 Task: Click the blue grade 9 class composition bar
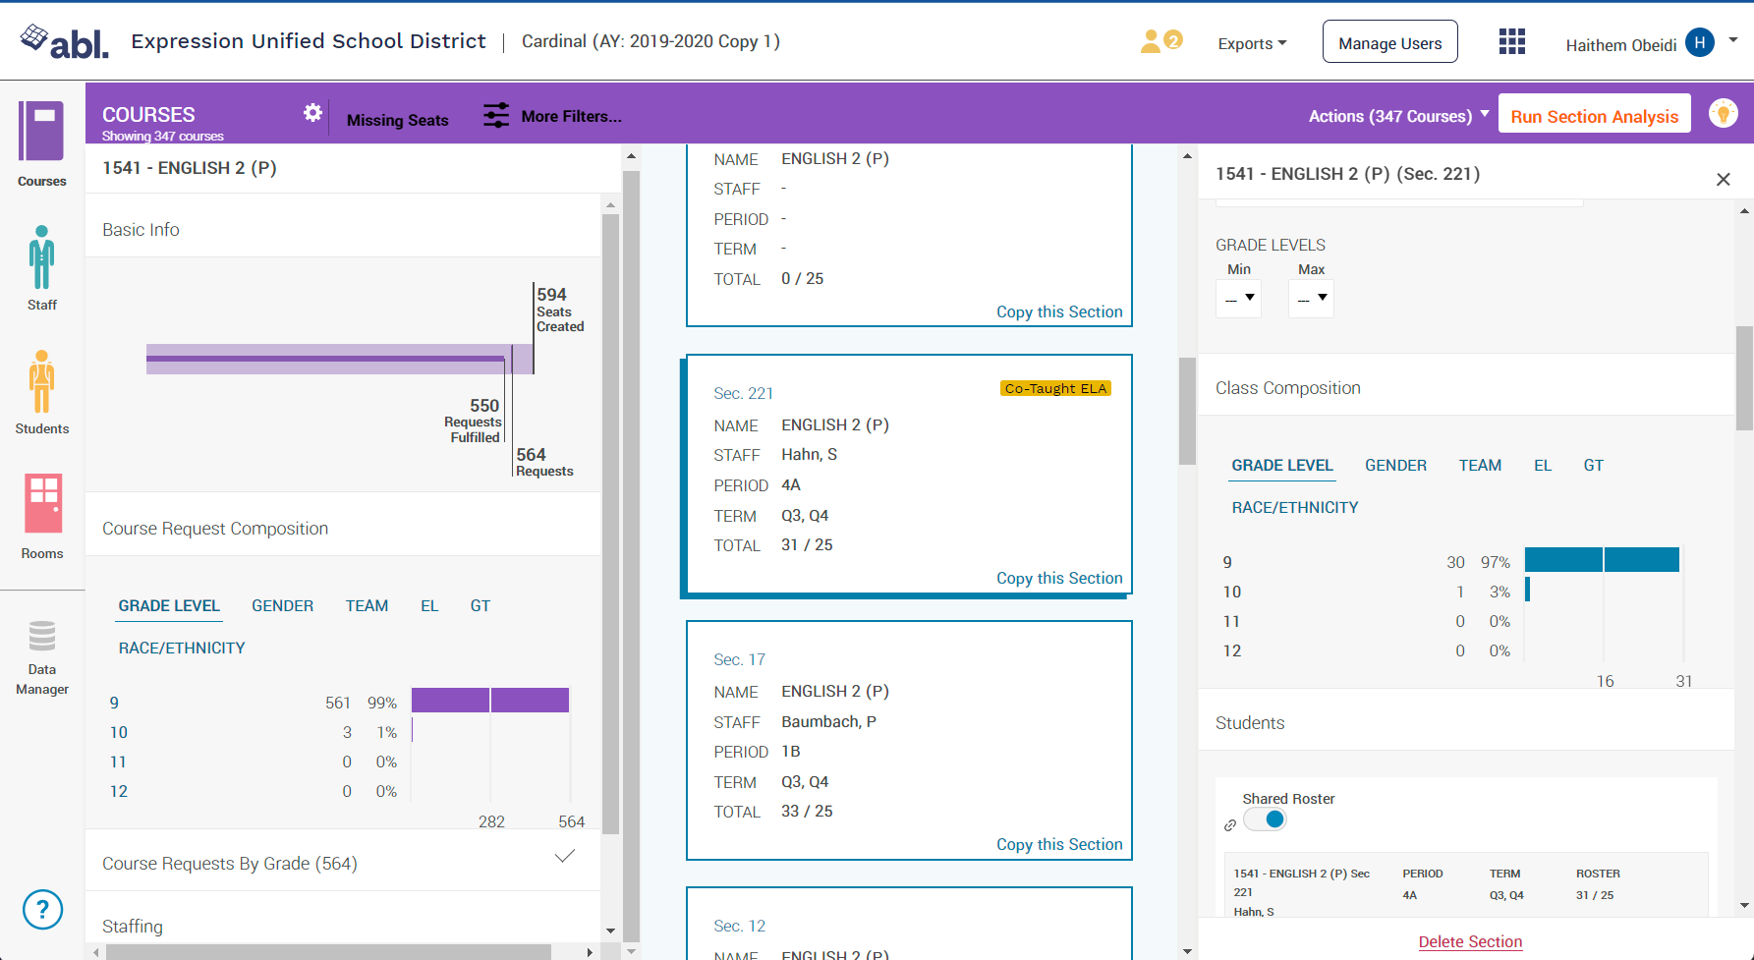coord(1602,560)
